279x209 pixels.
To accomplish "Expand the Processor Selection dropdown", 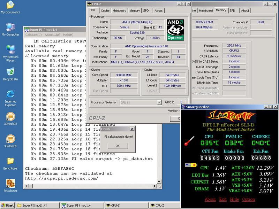I will 159,103.
